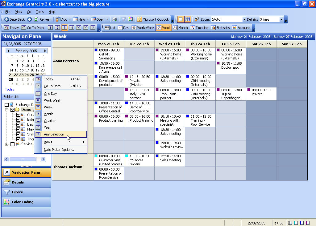Click the color grid icon beside the funnel
316x226 pixels.
point(131,19)
